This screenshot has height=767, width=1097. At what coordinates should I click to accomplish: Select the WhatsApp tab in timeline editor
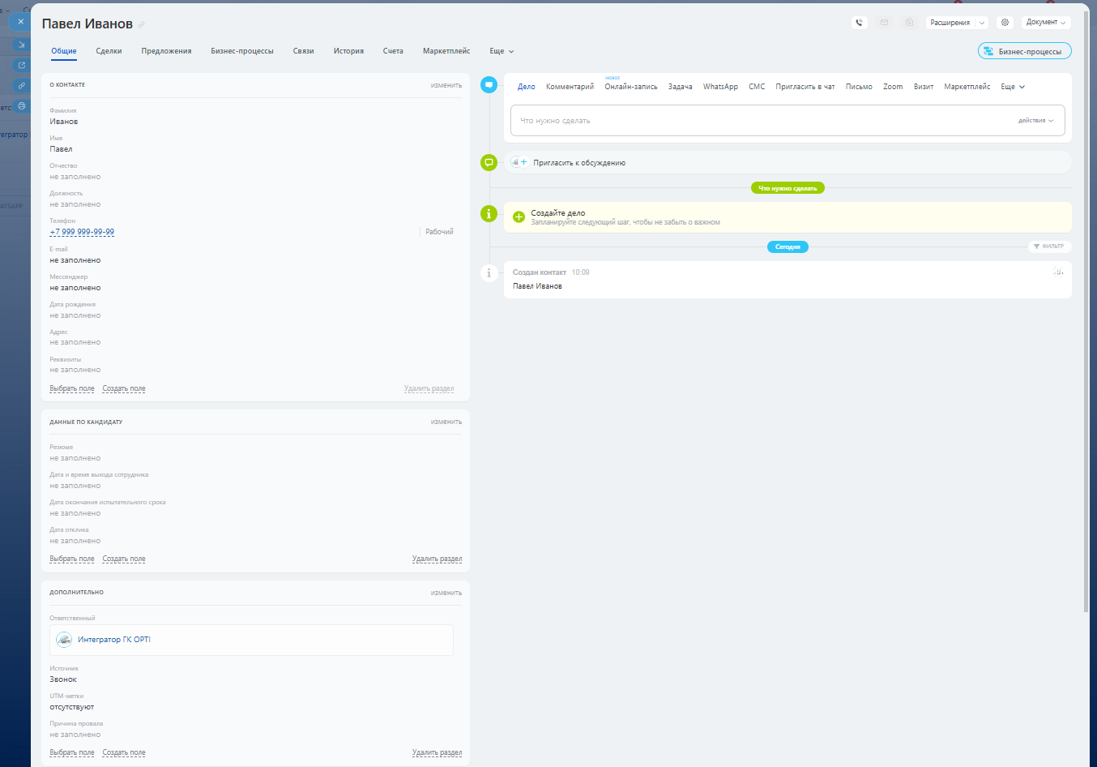720,87
